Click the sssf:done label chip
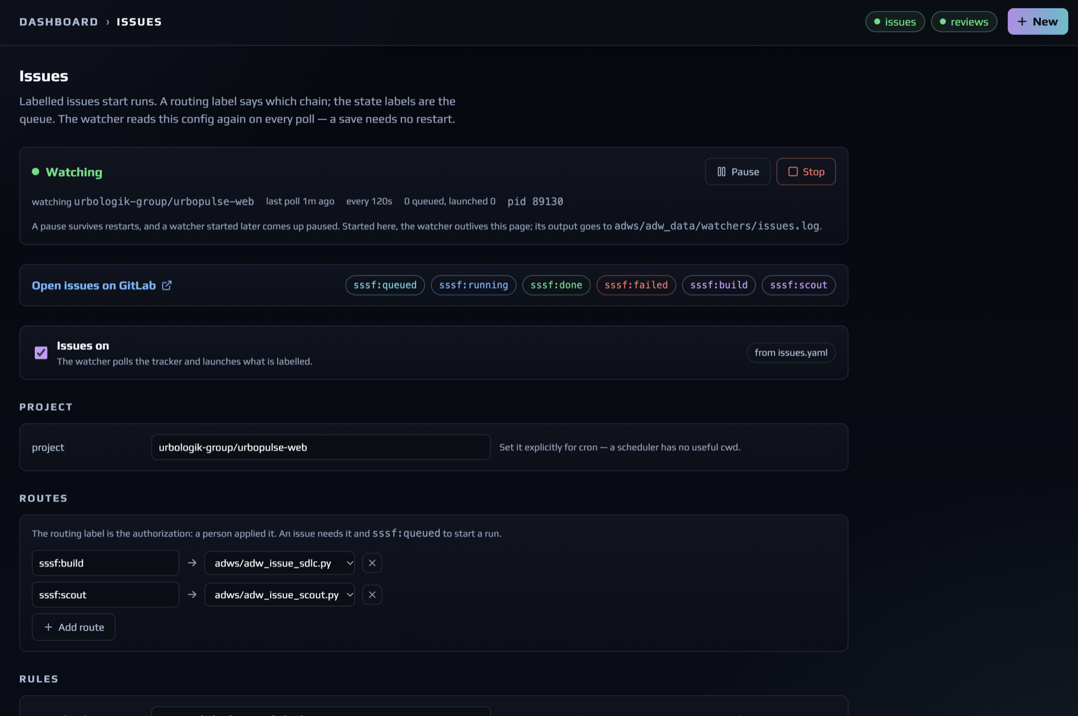This screenshot has height=716, width=1078. point(556,285)
